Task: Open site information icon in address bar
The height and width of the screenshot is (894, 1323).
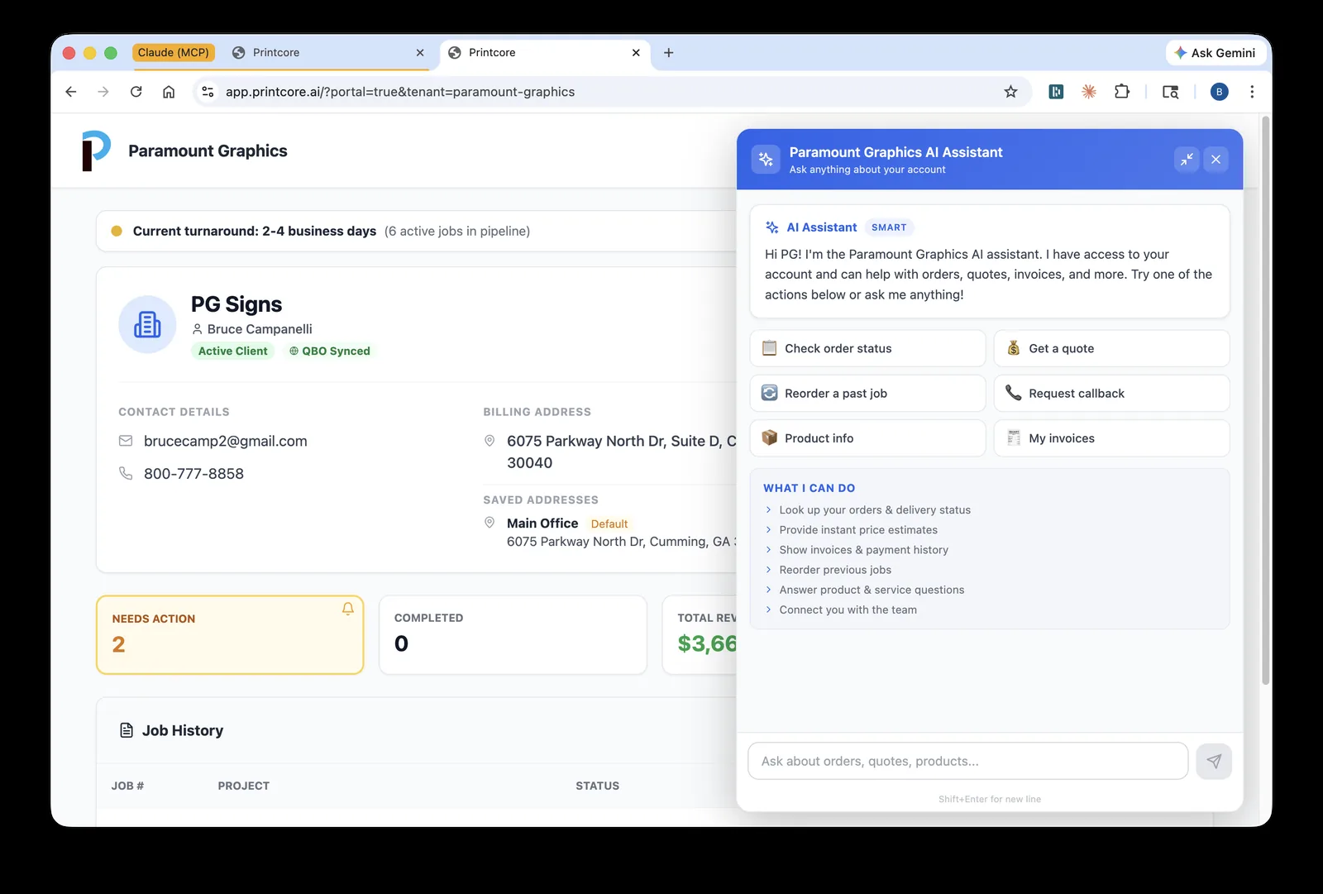Action: [208, 92]
